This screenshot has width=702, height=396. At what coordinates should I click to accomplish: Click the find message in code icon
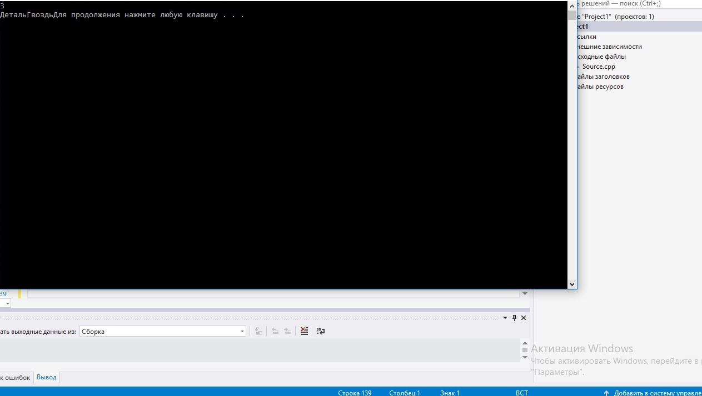[x=258, y=331]
